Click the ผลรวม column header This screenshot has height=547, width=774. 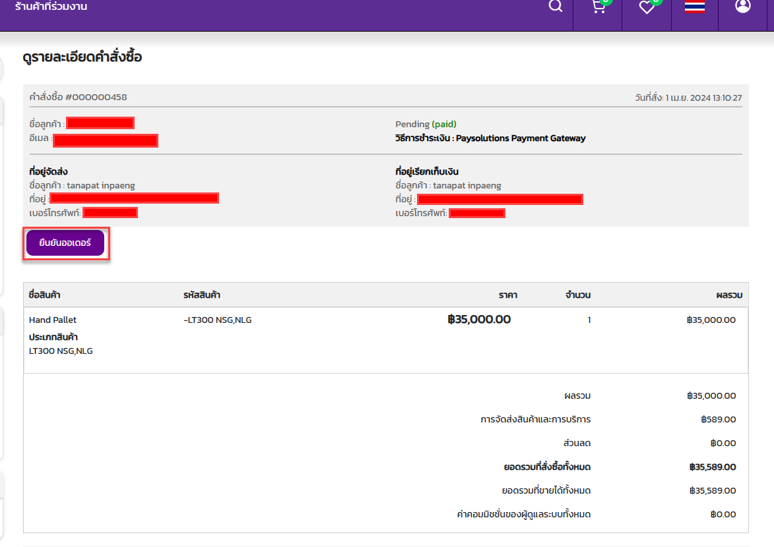click(728, 295)
